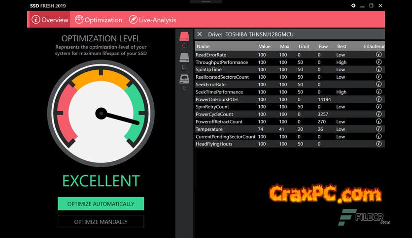Show info for SeekTimePerformance attribute
412x238 pixels.
tap(378, 92)
